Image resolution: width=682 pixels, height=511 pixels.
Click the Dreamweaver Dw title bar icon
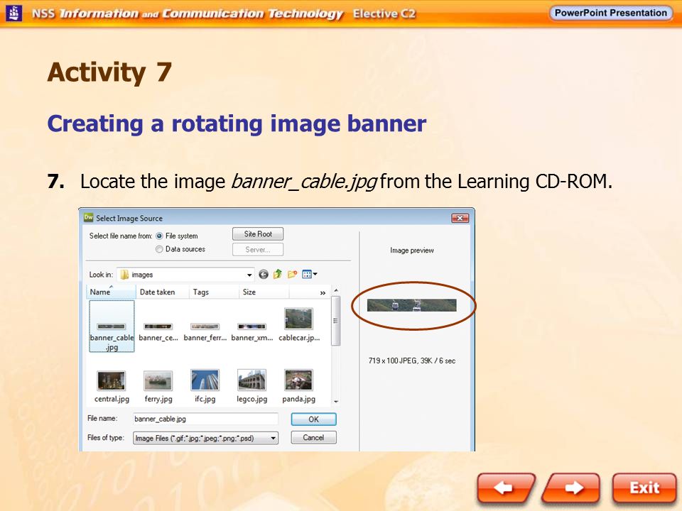[89, 217]
